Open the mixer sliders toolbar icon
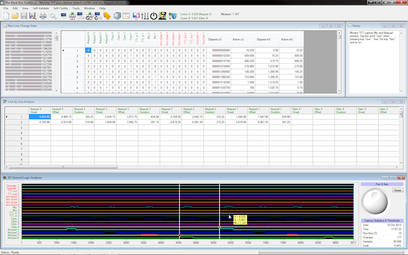This screenshot has height=255, width=408. click(144, 16)
